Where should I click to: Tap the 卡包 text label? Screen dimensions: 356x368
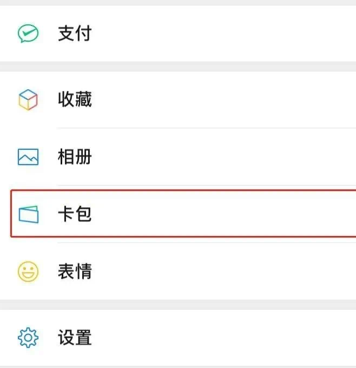pos(75,214)
